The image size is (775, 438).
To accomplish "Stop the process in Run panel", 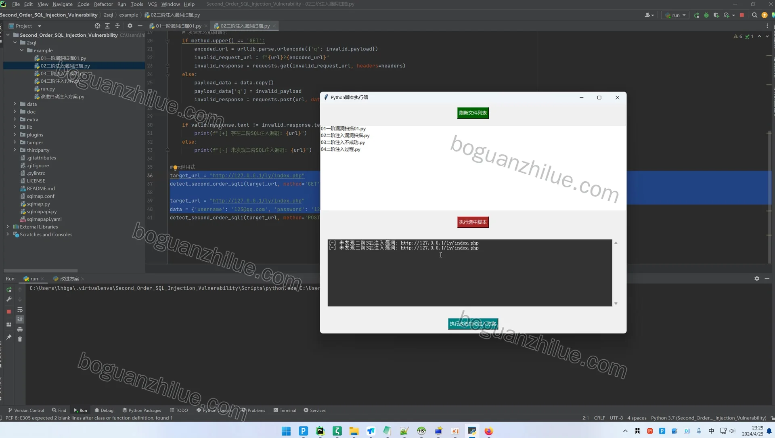I will 9,312.
